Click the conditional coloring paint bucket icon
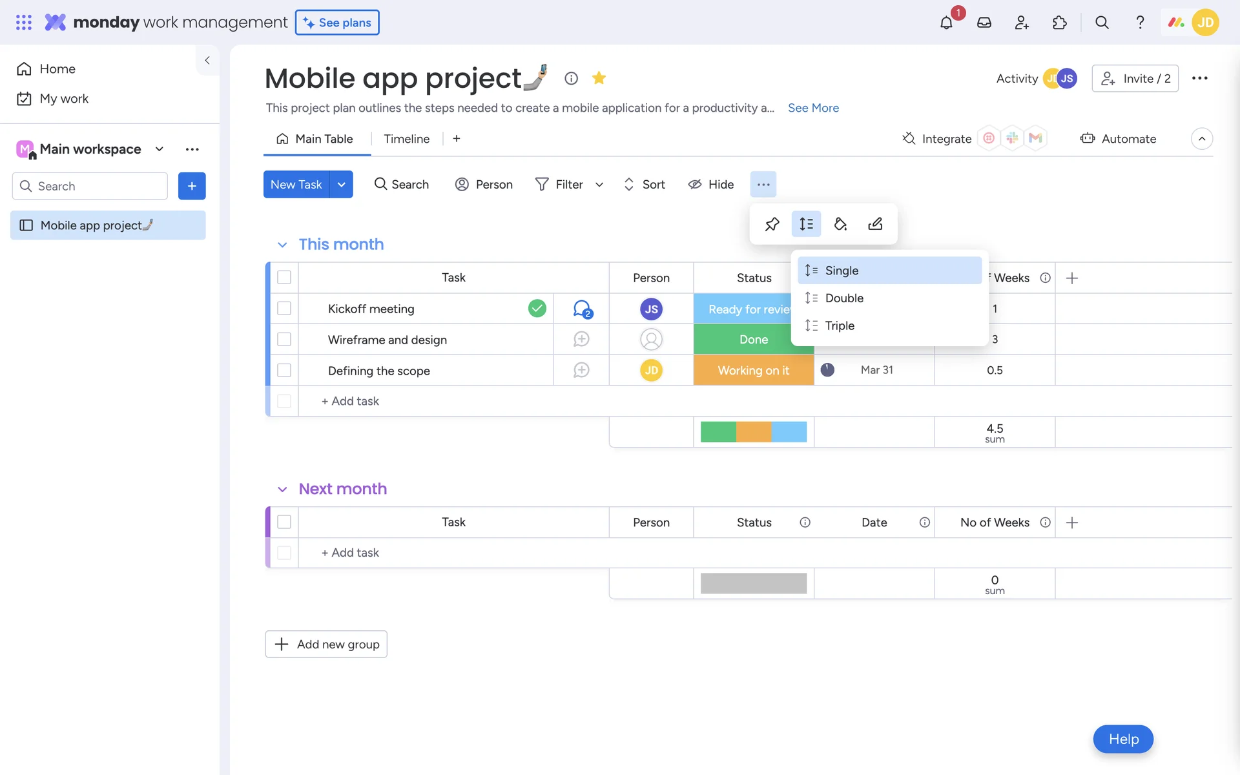The width and height of the screenshot is (1240, 775). pyautogui.click(x=840, y=224)
